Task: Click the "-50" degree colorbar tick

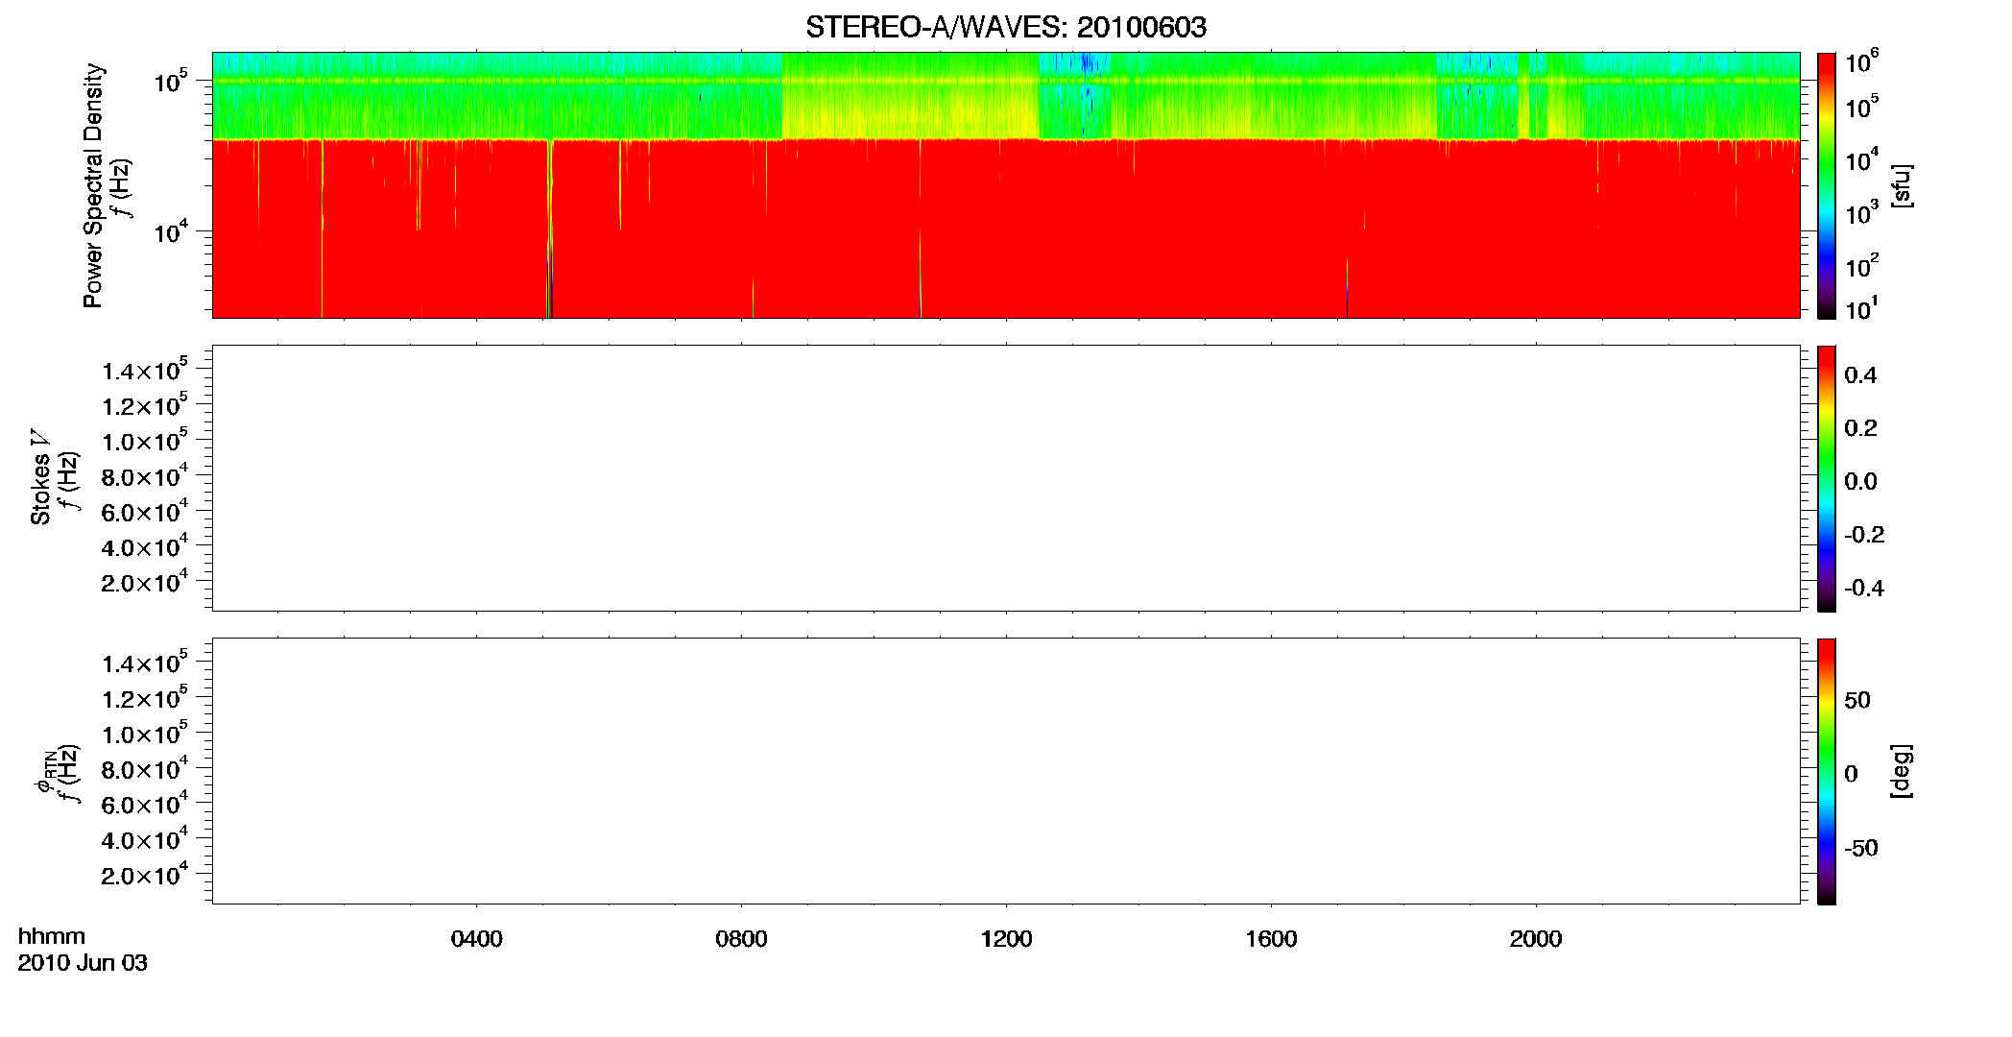Action: pyautogui.click(x=1861, y=848)
